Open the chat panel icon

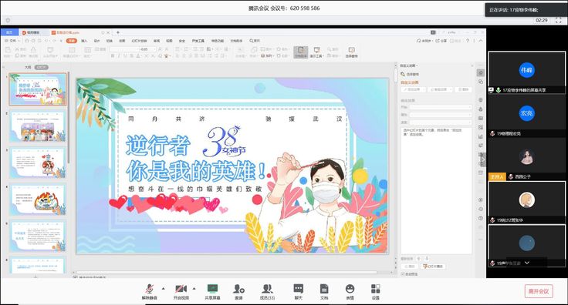coord(299,291)
